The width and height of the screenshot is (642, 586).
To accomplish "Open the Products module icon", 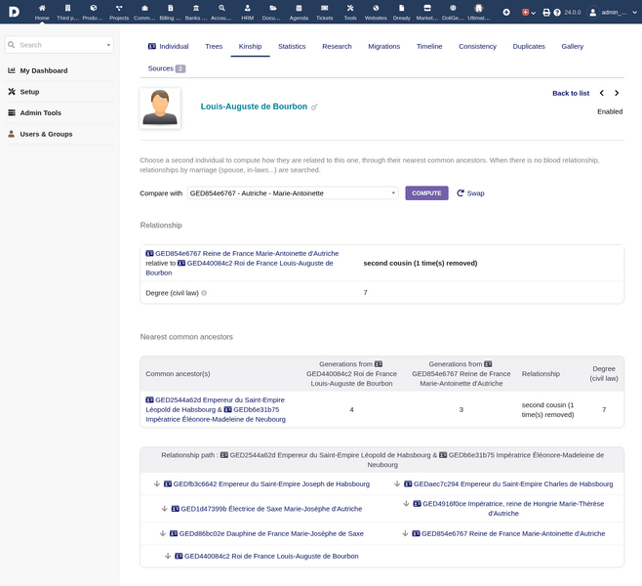I will (94, 8).
